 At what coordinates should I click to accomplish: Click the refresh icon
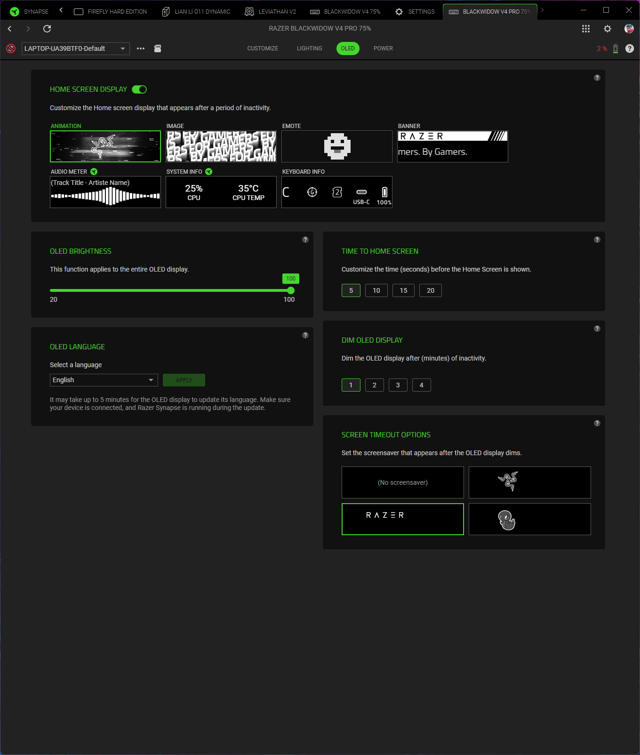[x=47, y=29]
